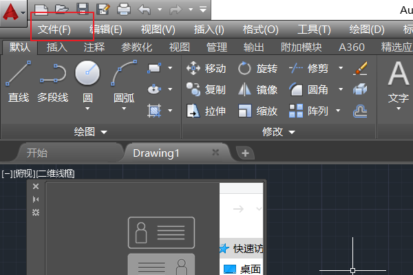Image resolution: width=413 pixels, height=275 pixels.
Task: Select the rectangle drawing tool
Action: pyautogui.click(x=154, y=68)
